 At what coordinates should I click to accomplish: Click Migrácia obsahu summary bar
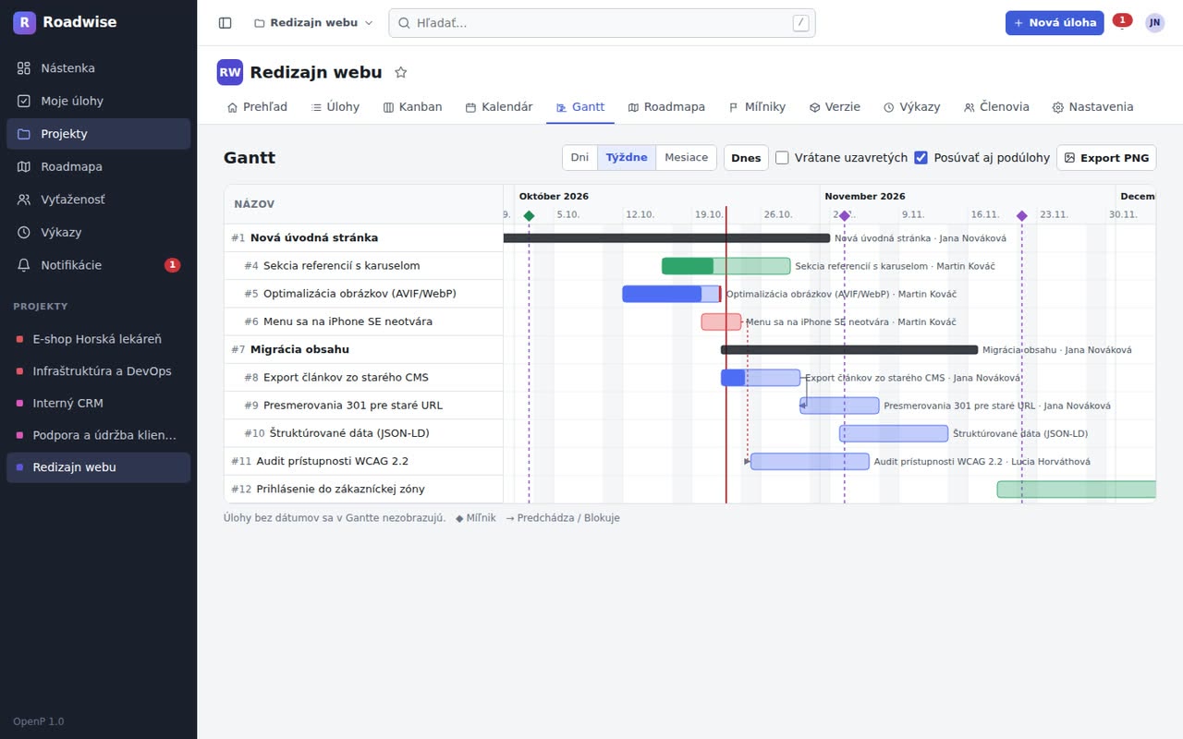coord(849,349)
